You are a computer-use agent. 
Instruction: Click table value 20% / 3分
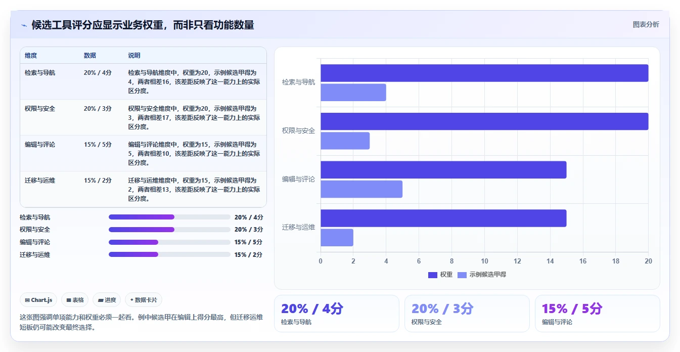[98, 109]
